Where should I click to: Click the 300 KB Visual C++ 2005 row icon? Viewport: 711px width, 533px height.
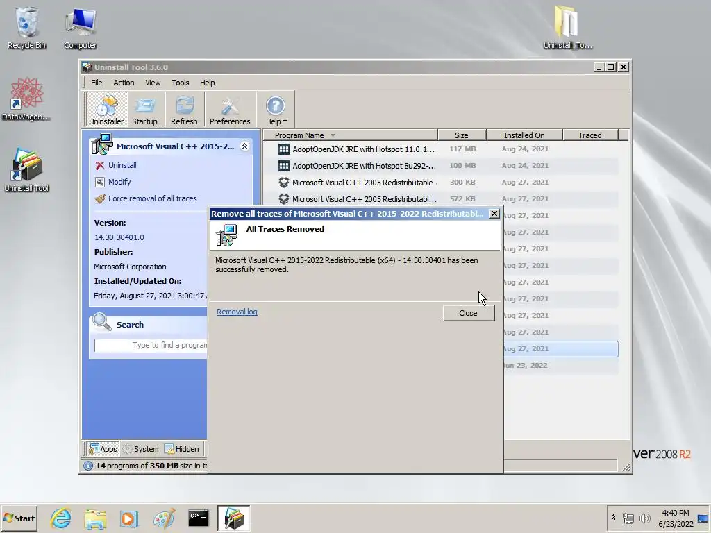click(284, 183)
